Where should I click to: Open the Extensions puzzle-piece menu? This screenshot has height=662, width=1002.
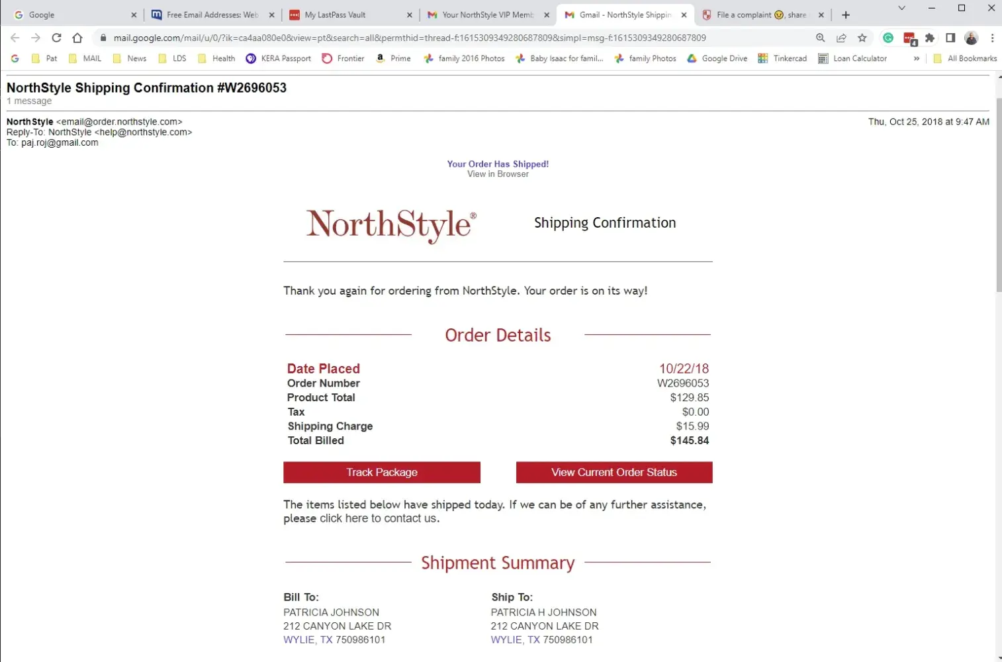[930, 38]
